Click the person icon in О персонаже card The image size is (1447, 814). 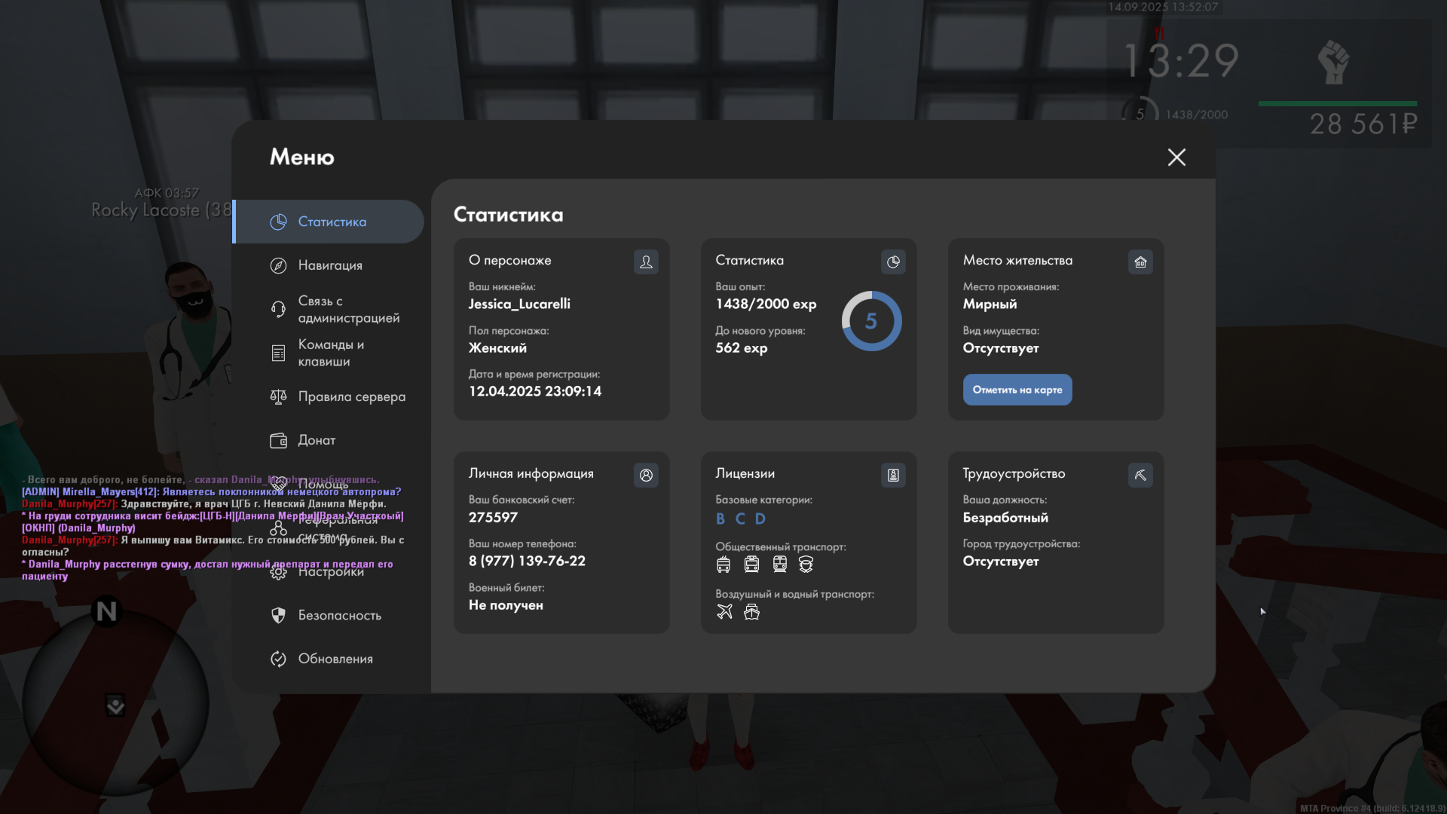tap(646, 262)
